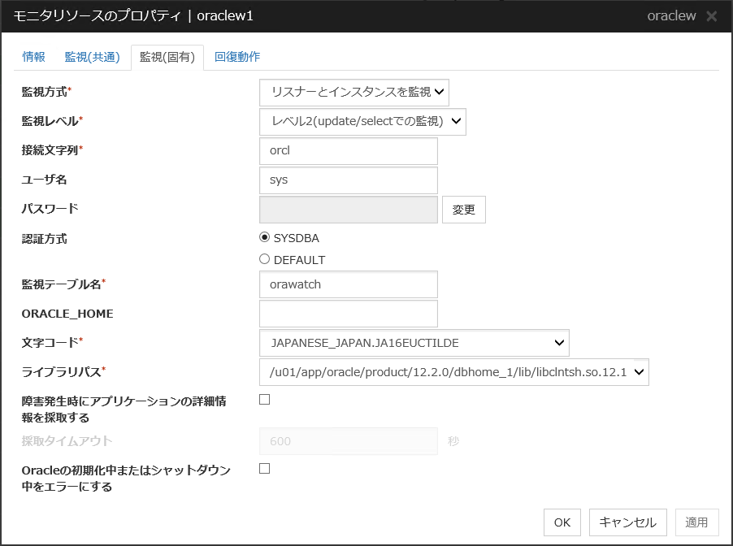Open the 監視レベル dropdown list

point(362,122)
